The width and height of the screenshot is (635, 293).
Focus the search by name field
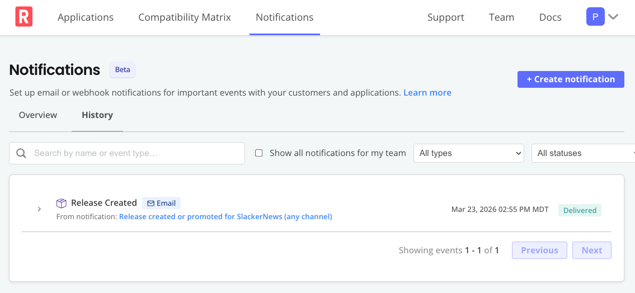tap(134, 153)
